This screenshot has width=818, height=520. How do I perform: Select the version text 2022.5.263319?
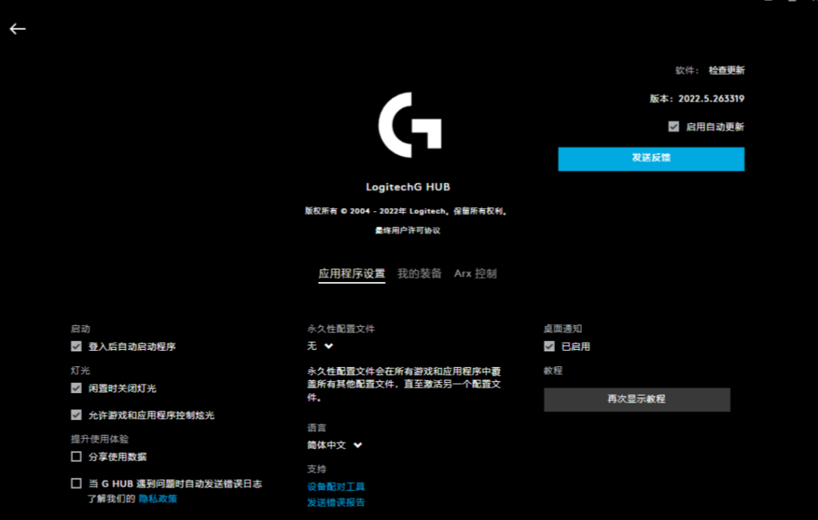[x=711, y=98]
